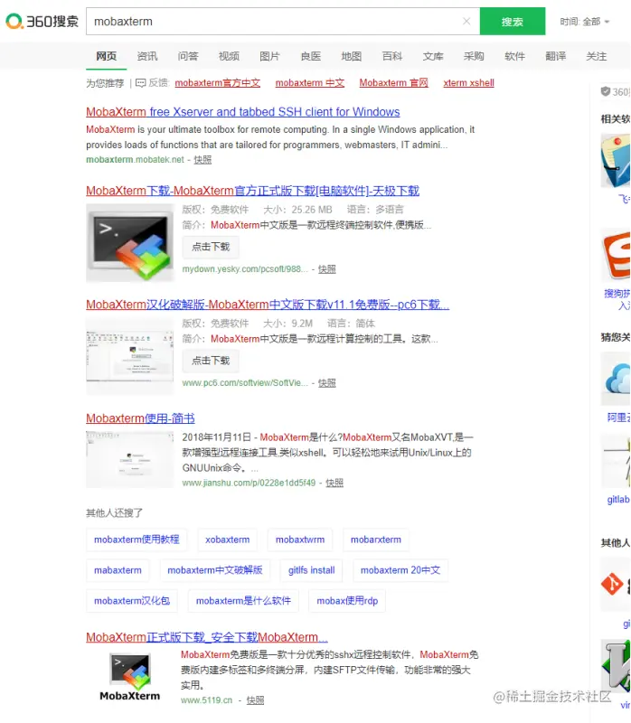Image resolution: width=631 pixels, height=723 pixels.
Task: Open the blue cloud 阿里云 icon
Action: (x=617, y=378)
